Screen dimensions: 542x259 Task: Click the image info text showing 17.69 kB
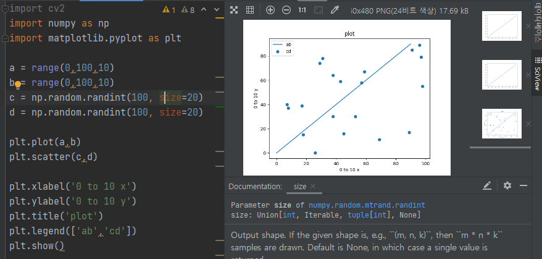click(409, 11)
